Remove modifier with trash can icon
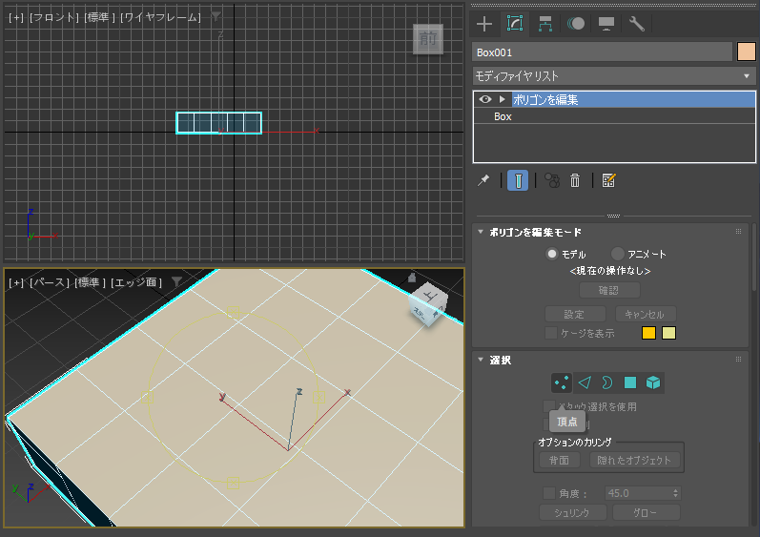 tap(575, 181)
